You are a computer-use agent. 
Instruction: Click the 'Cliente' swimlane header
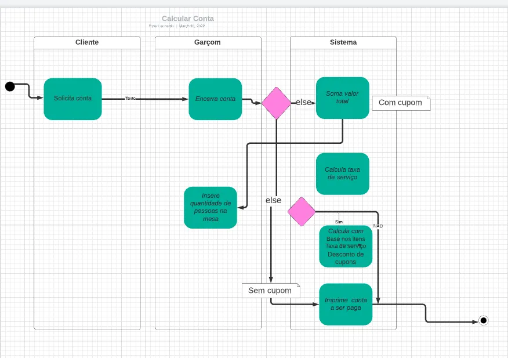tap(87, 42)
